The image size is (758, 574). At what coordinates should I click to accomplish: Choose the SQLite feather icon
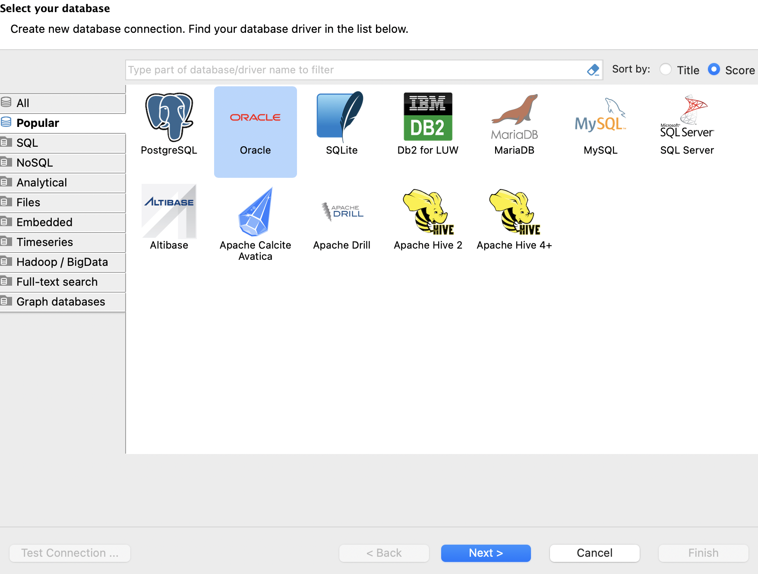pos(341,117)
